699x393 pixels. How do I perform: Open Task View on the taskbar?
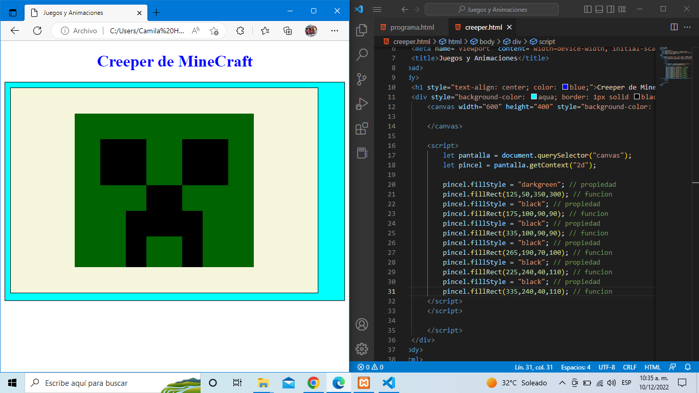[x=237, y=383]
